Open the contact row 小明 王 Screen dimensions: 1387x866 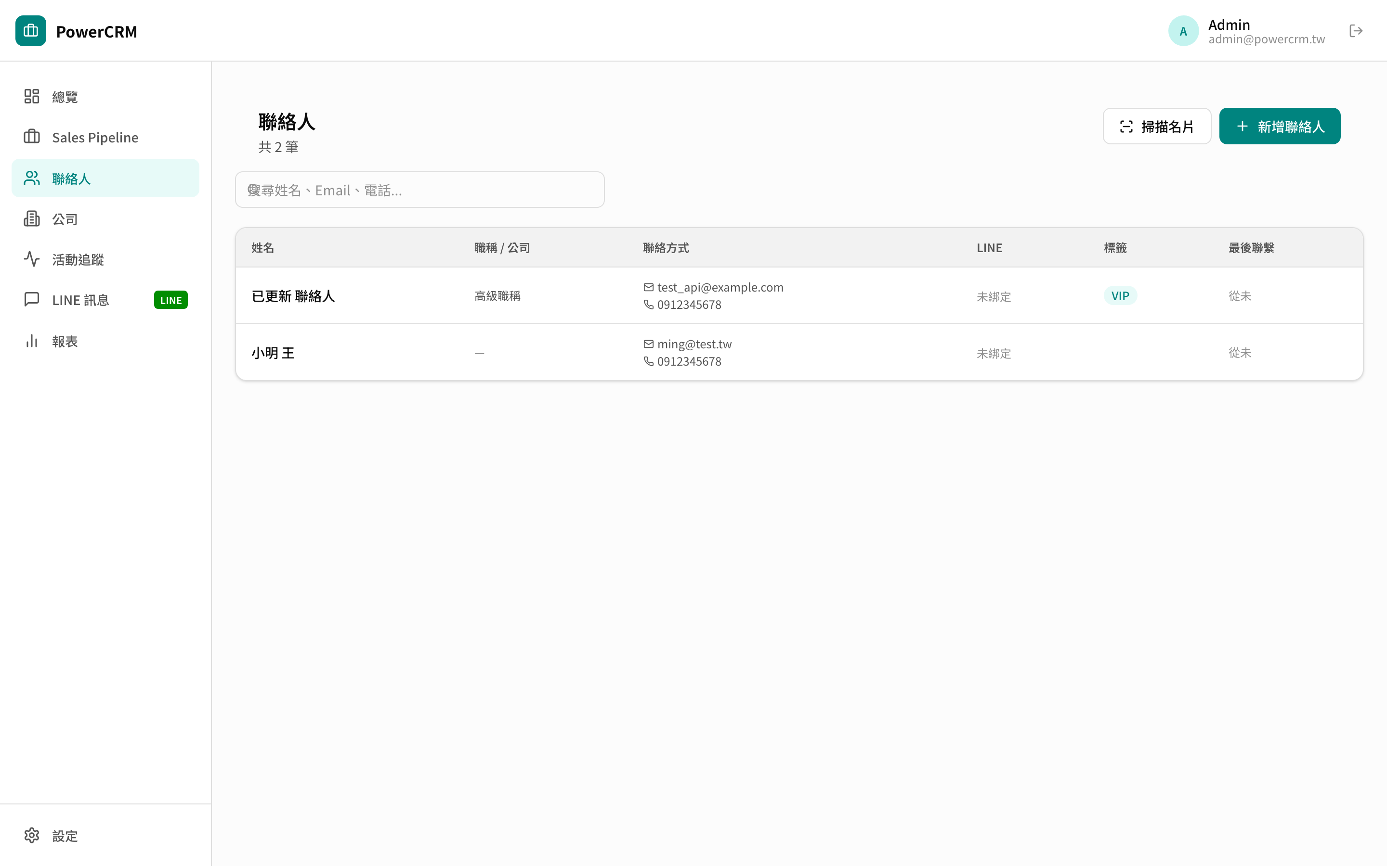273,353
